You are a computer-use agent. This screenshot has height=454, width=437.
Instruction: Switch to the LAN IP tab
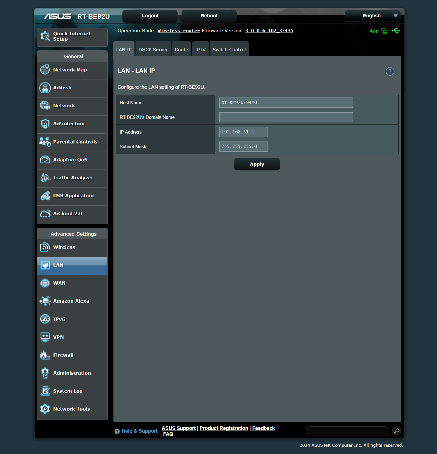pos(124,49)
